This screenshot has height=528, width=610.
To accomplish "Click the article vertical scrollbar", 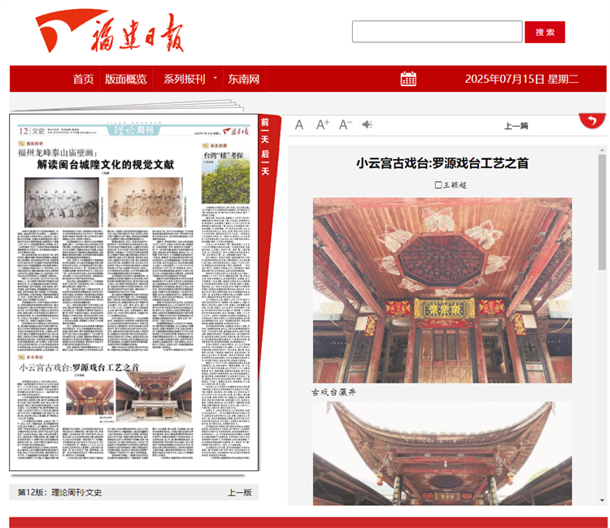I will (602, 211).
